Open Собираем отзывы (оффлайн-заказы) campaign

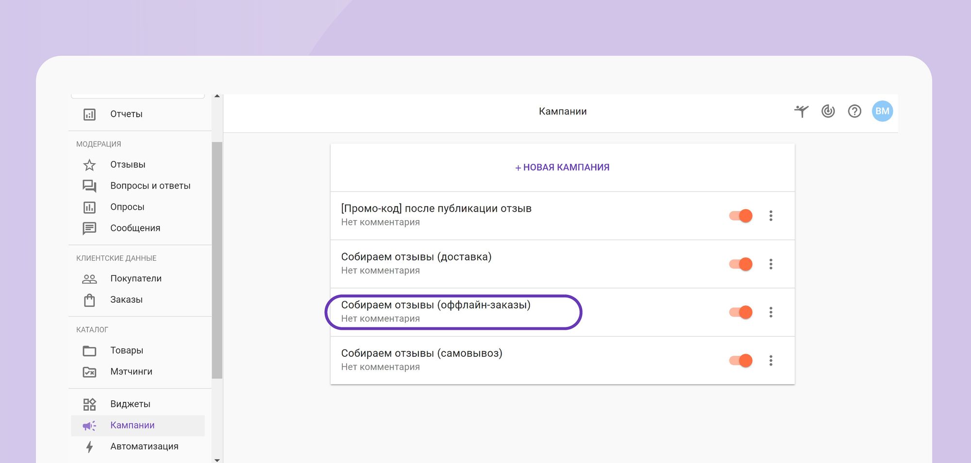click(x=435, y=305)
